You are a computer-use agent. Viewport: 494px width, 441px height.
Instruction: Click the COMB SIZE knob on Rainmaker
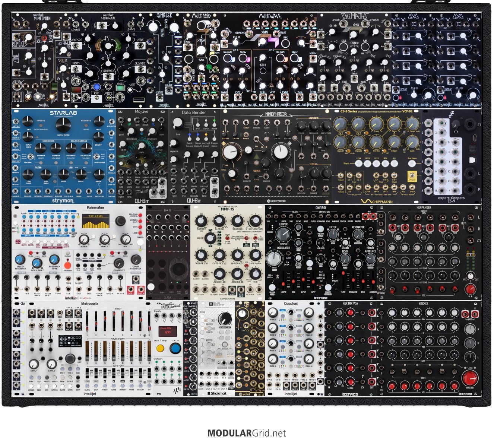[119, 263]
